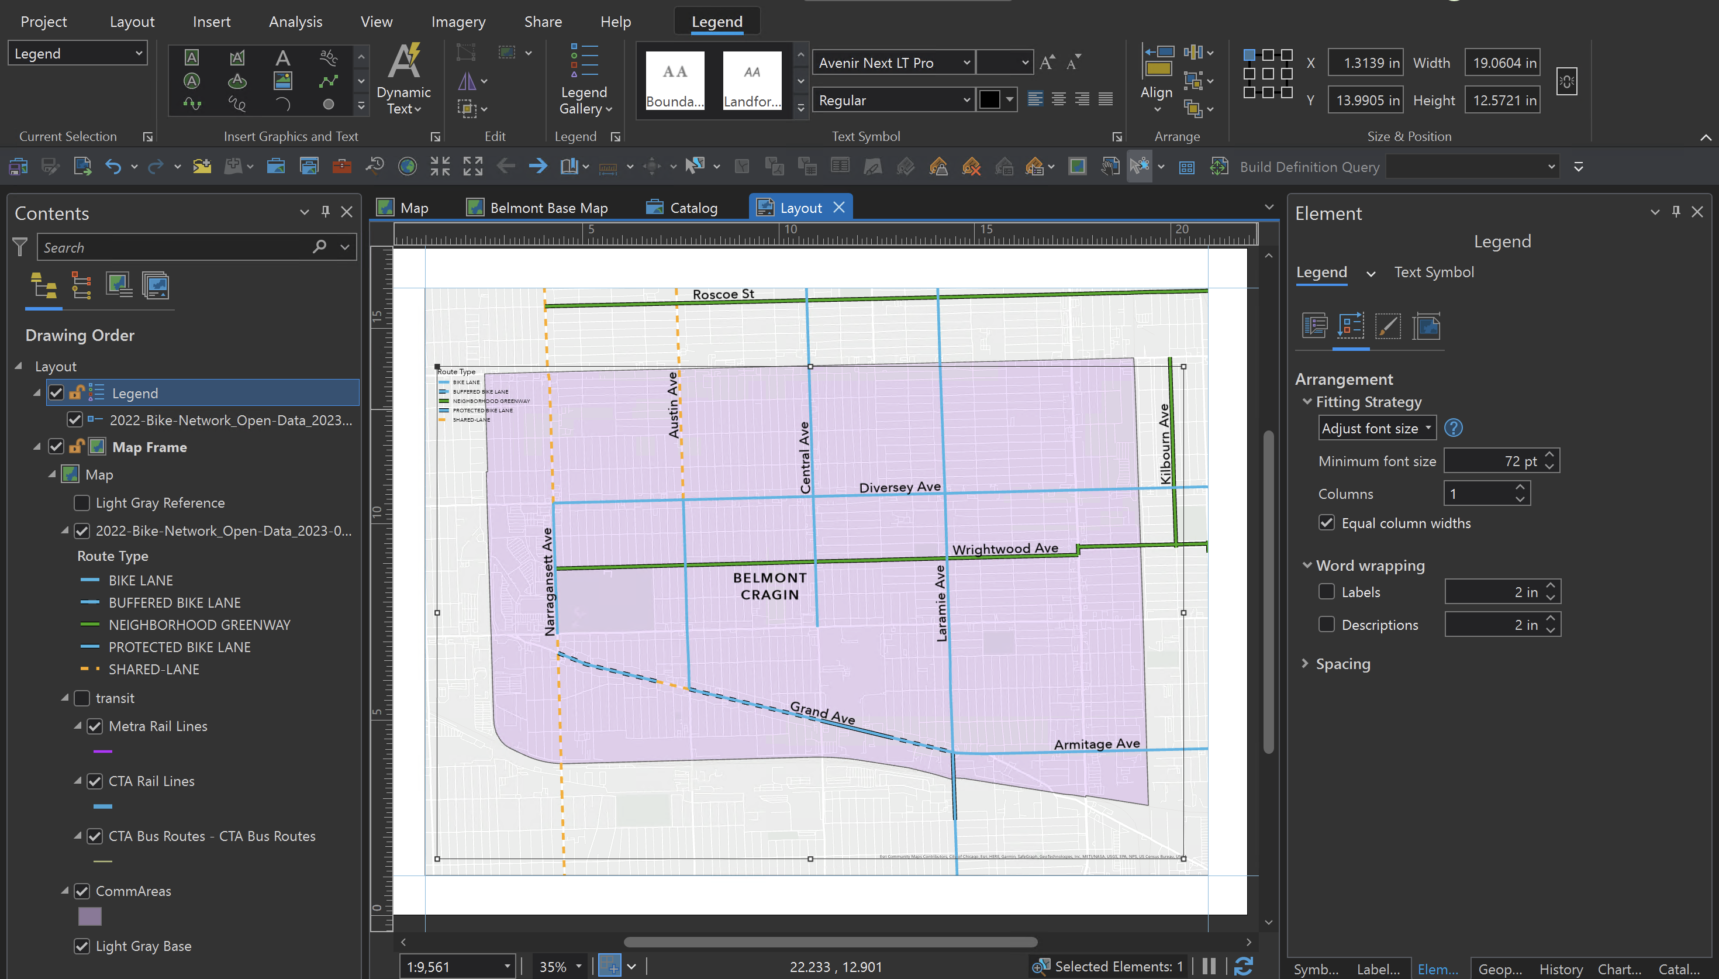Pause drawing with the pause icon

tap(1209, 966)
